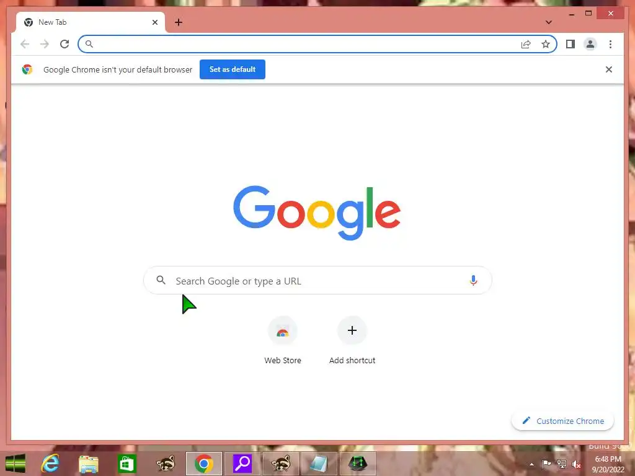
Task: Click the network tray icon
Action: click(562, 464)
